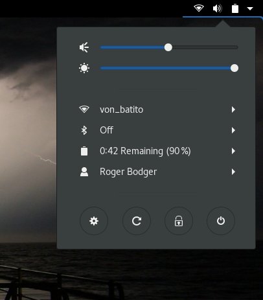Click the brightness slider handle
Viewport: 263px width, 300px height.
[x=234, y=68]
